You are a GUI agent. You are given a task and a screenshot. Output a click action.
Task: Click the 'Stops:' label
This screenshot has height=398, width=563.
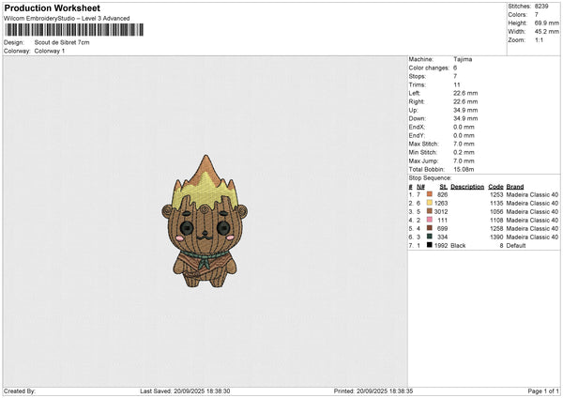418,76
